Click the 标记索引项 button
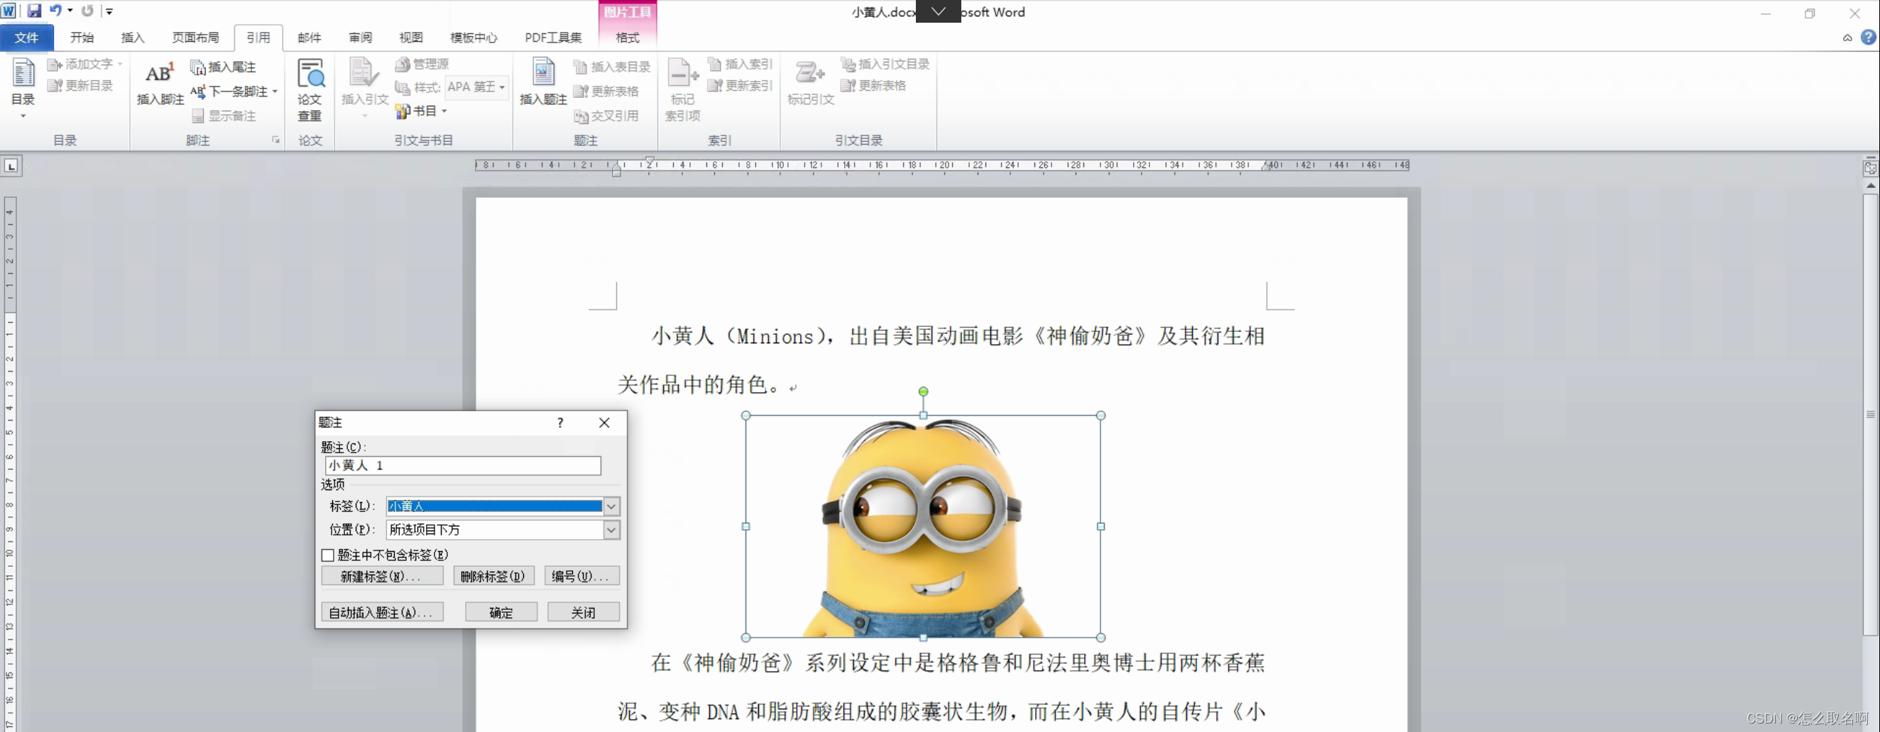 (x=682, y=90)
